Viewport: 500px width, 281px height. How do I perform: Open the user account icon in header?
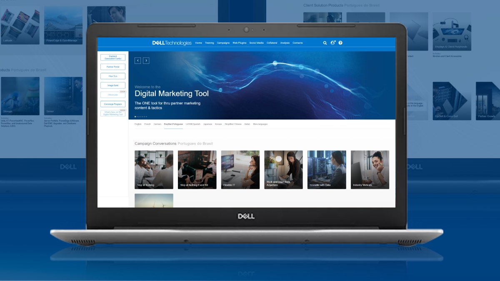[x=333, y=43]
